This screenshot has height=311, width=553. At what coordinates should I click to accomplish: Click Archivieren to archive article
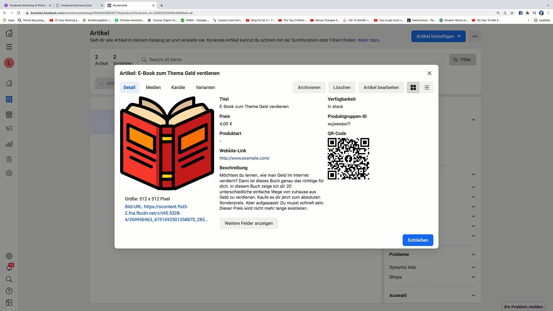pyautogui.click(x=309, y=87)
